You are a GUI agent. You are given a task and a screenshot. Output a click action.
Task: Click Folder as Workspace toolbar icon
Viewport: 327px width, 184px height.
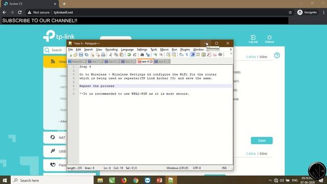pyautogui.click(x=215, y=55)
